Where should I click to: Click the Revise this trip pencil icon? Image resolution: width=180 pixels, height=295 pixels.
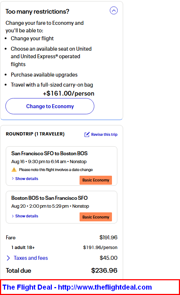click(x=87, y=134)
